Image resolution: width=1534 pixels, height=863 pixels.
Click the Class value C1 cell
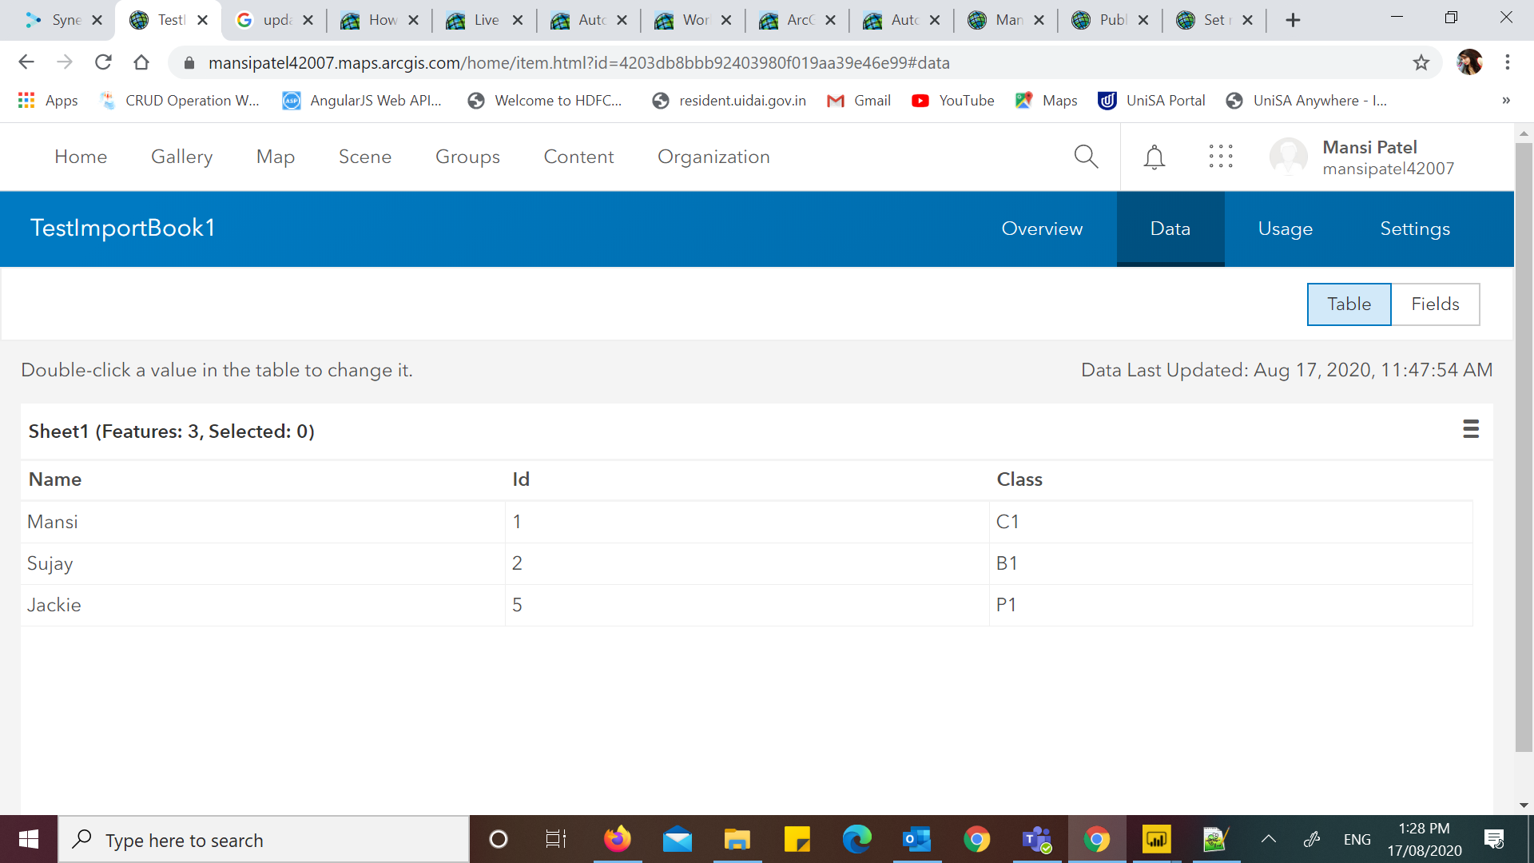click(1231, 522)
